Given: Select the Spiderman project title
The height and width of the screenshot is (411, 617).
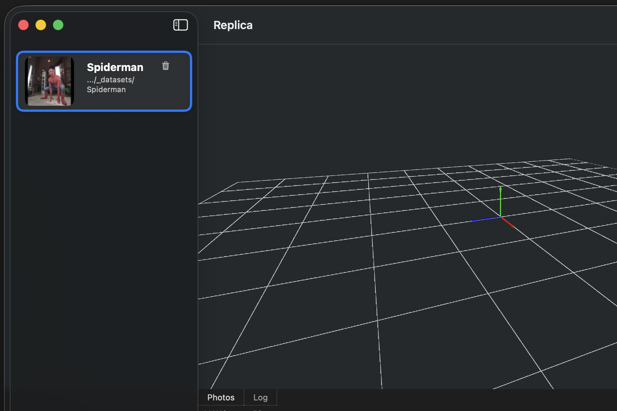Looking at the screenshot, I should pos(115,67).
